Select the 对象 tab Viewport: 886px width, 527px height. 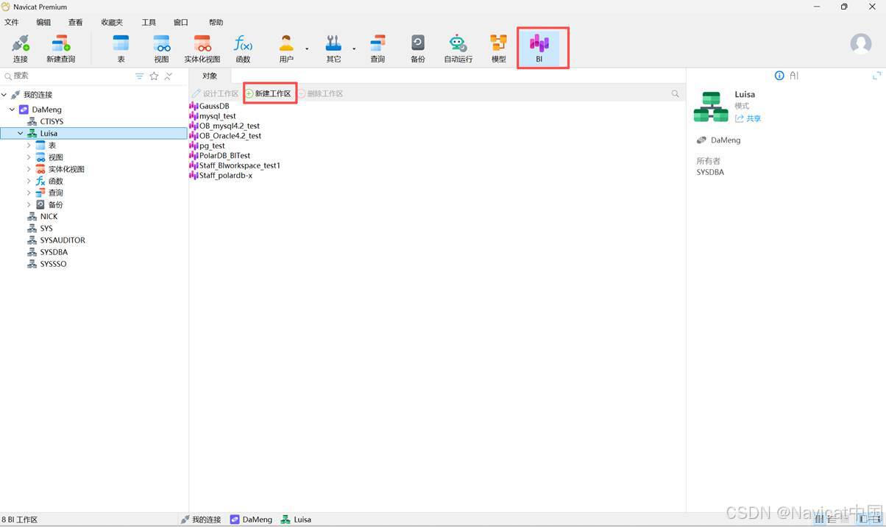coord(210,76)
